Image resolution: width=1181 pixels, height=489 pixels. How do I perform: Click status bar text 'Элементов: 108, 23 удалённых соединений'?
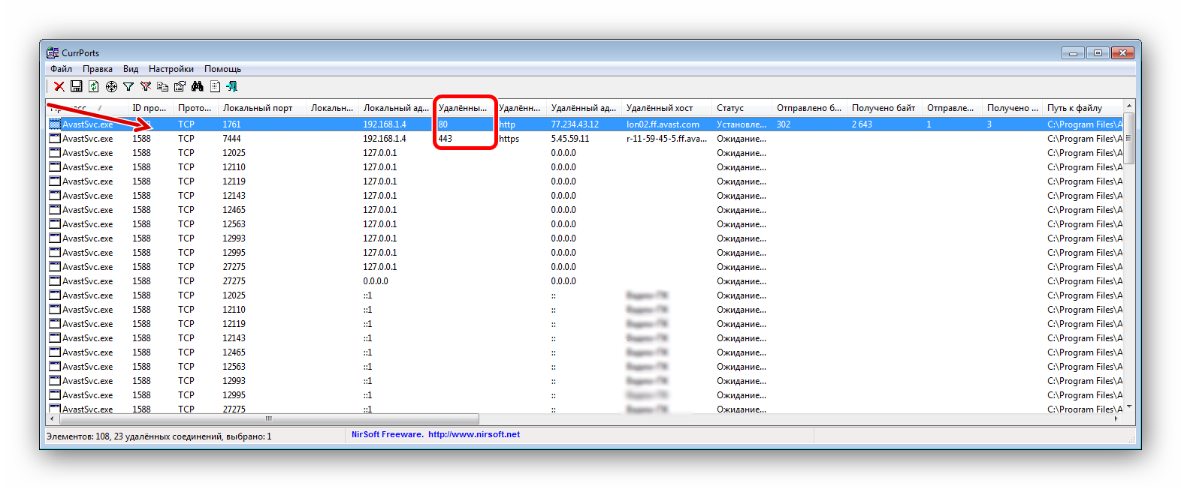pyautogui.click(x=134, y=436)
